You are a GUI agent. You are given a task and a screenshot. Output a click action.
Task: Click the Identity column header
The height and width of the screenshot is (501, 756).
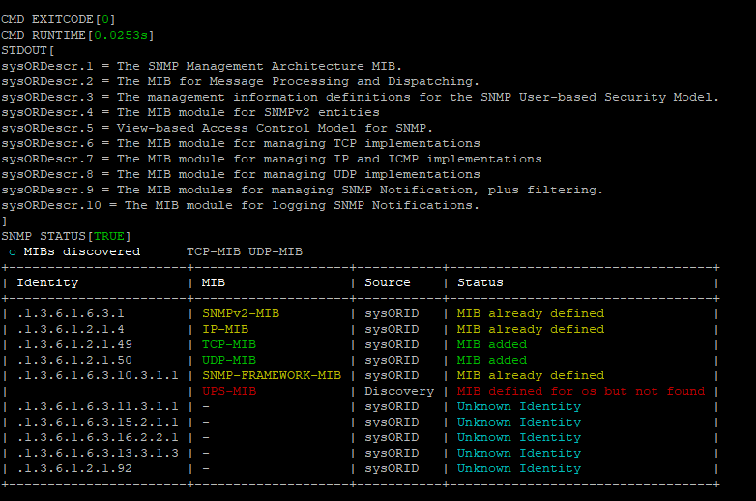[x=47, y=282]
